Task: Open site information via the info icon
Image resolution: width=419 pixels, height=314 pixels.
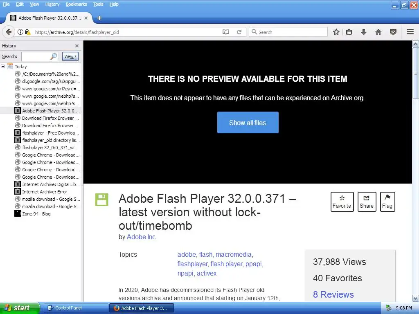Action: [x=20, y=32]
